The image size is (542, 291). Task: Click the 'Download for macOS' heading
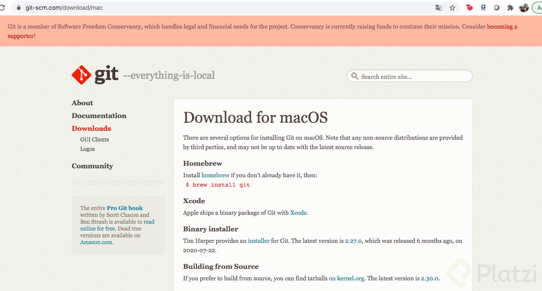point(255,117)
